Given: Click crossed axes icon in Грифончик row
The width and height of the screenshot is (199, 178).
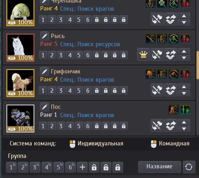Looking at the screenshot, I should [x=157, y=90].
